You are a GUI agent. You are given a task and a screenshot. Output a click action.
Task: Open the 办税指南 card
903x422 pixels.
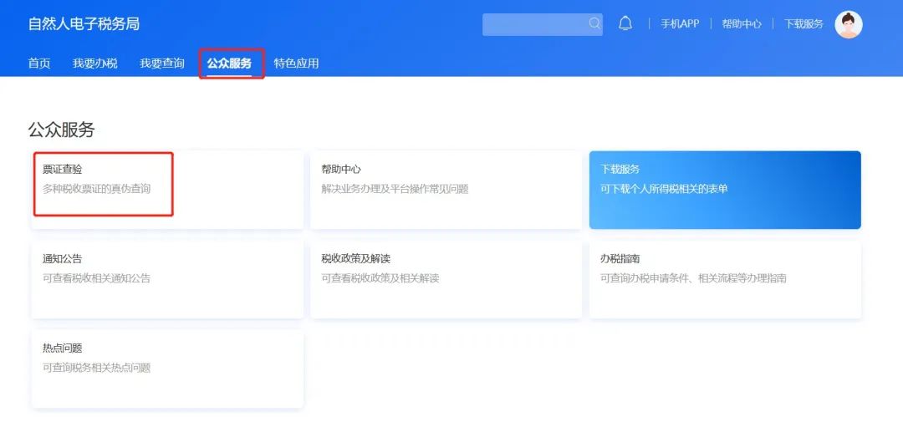(725, 279)
